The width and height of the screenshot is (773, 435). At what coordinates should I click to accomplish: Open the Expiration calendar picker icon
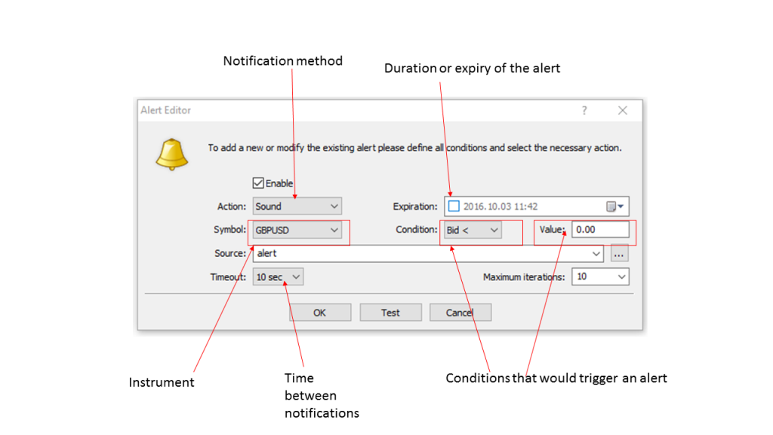pos(614,206)
